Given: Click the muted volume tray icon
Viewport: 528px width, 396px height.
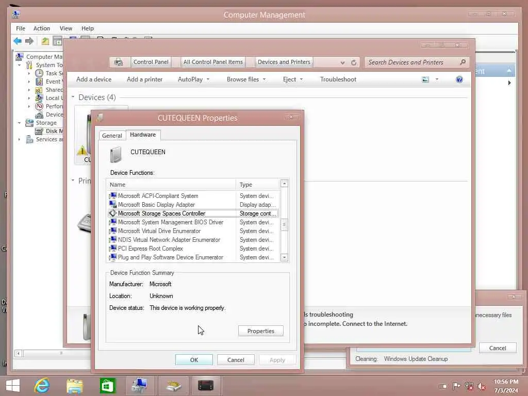Looking at the screenshot, I should [482, 387].
